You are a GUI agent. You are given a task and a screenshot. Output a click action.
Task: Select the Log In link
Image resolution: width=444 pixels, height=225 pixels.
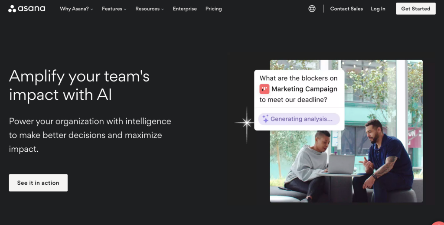(378, 9)
